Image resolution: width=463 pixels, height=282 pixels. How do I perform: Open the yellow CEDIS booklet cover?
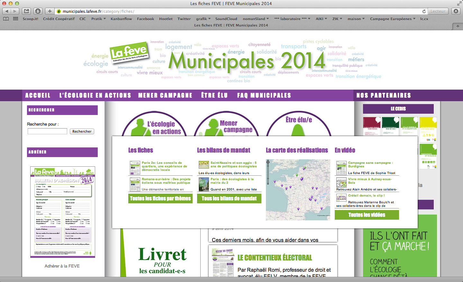click(x=428, y=129)
